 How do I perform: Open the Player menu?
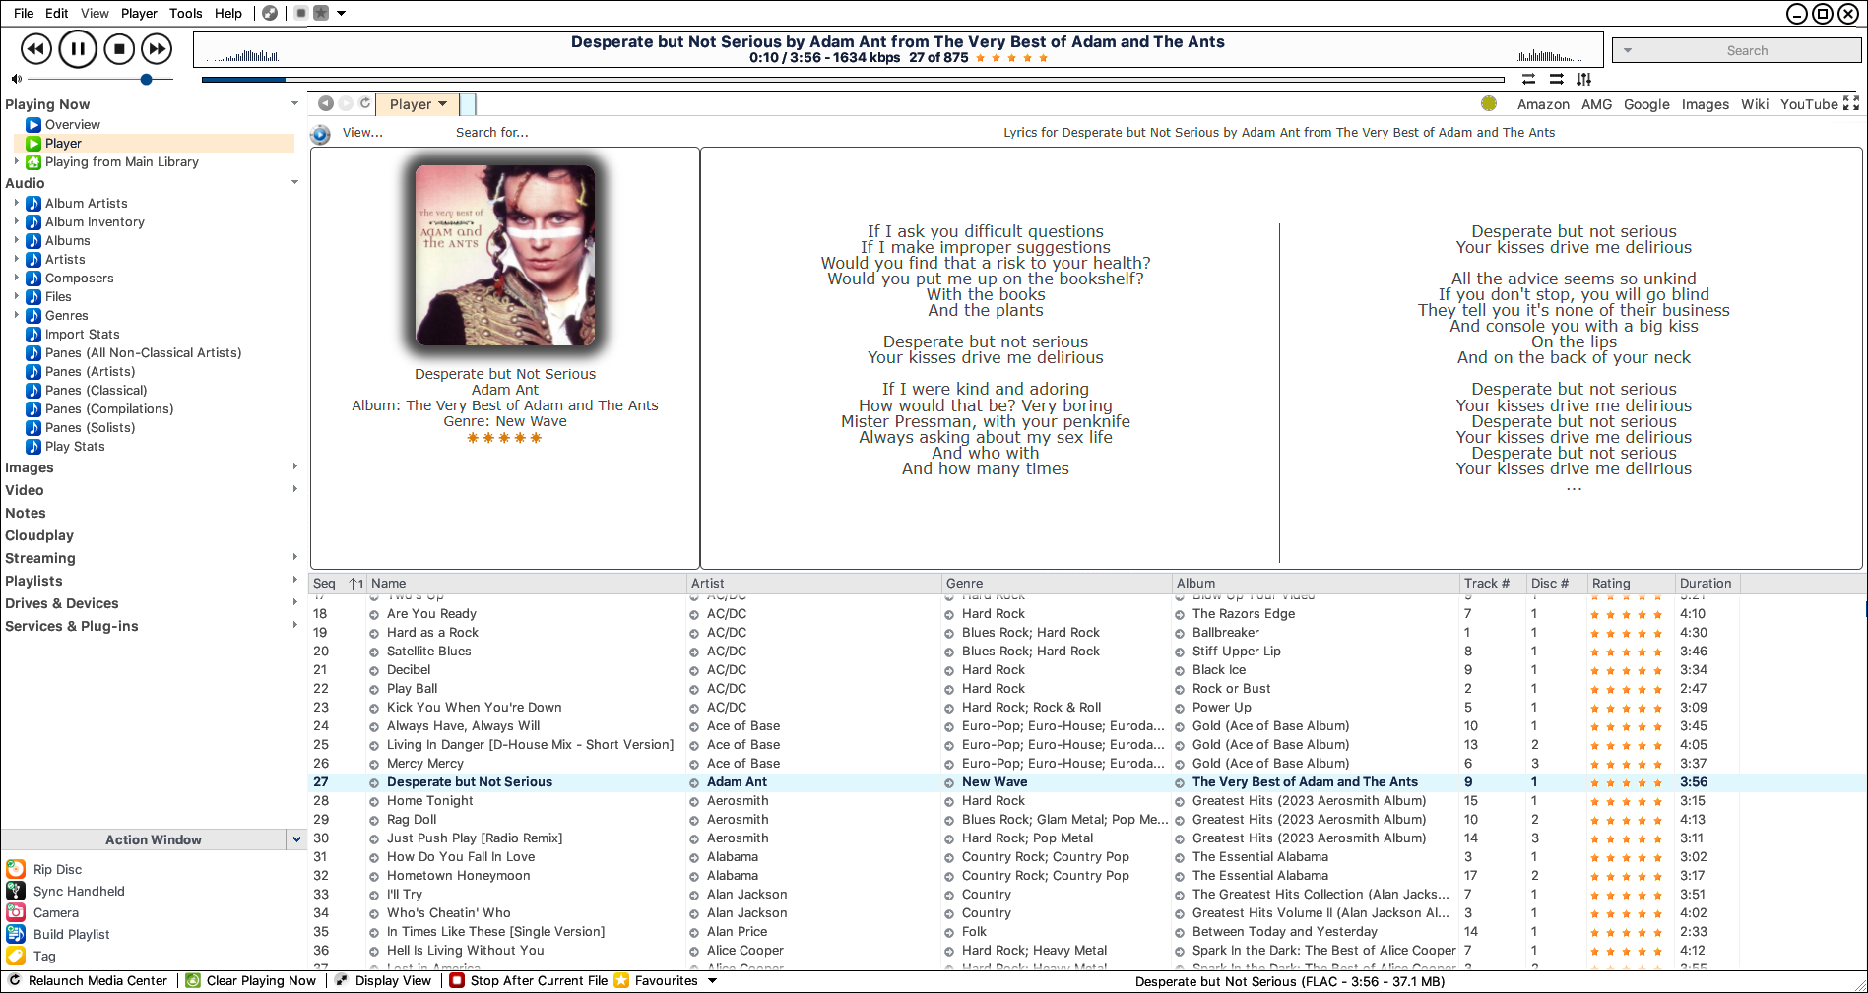(139, 13)
